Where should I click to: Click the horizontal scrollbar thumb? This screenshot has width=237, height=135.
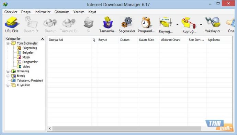127,128
